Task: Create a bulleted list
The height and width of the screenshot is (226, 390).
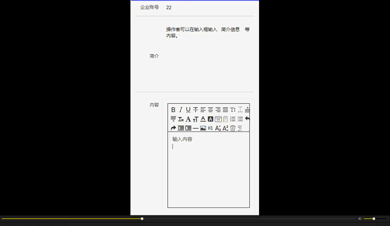Action: 240,119
